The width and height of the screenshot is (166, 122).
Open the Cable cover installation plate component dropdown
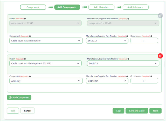coord(46,41)
